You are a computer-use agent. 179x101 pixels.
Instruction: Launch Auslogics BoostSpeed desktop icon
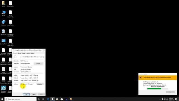[3, 89]
